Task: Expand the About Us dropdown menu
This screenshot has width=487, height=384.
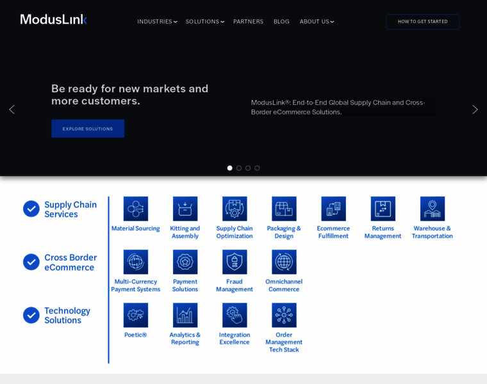Action: point(317,21)
